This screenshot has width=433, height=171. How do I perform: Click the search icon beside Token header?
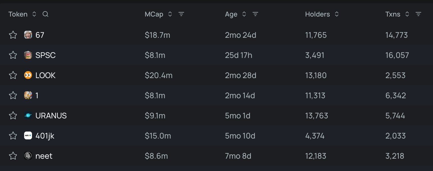(45, 14)
